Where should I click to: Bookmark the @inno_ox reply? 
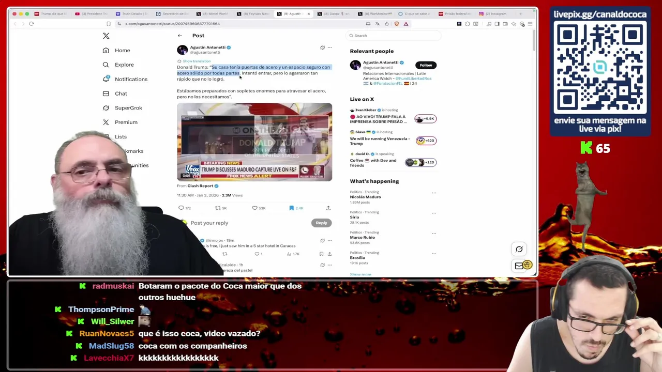click(321, 254)
